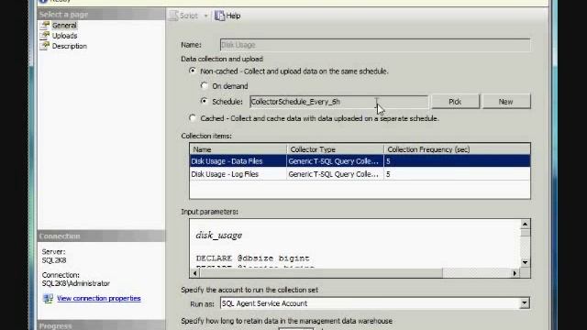Open the Run as dropdown
587x330 pixels.
click(x=525, y=303)
